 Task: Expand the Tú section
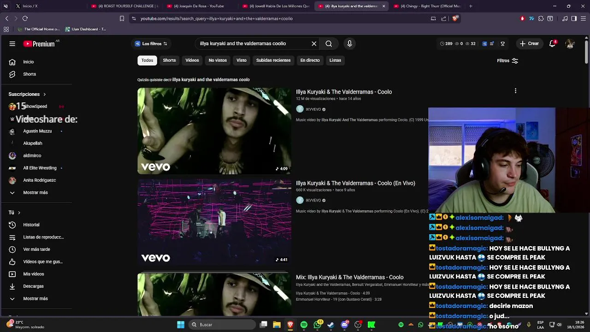pyautogui.click(x=15, y=213)
